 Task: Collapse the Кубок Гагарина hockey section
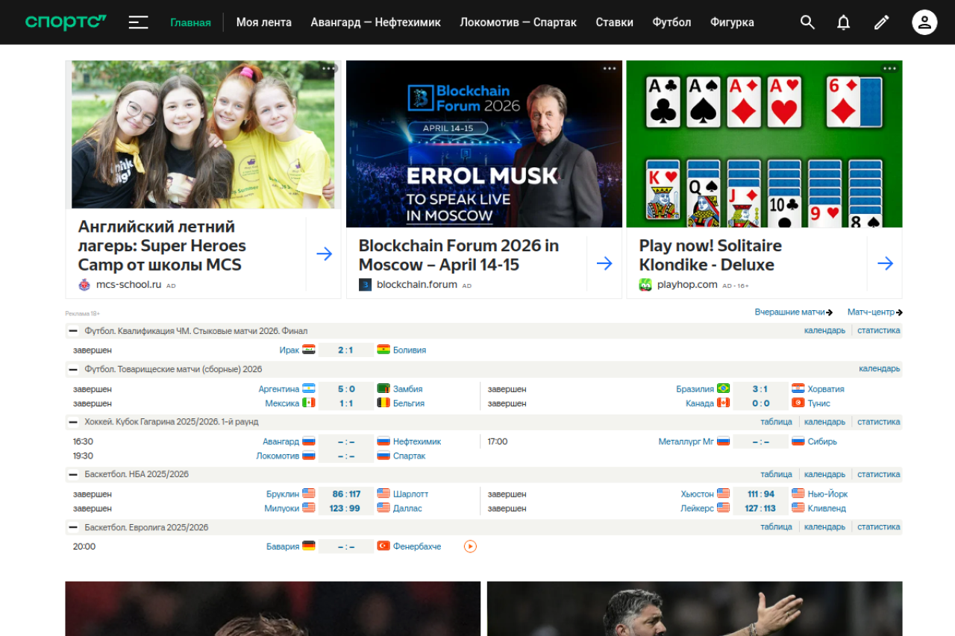(73, 422)
